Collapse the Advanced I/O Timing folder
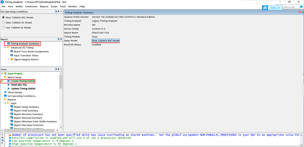This screenshot has width=304, height=147. [x=5, y=48]
